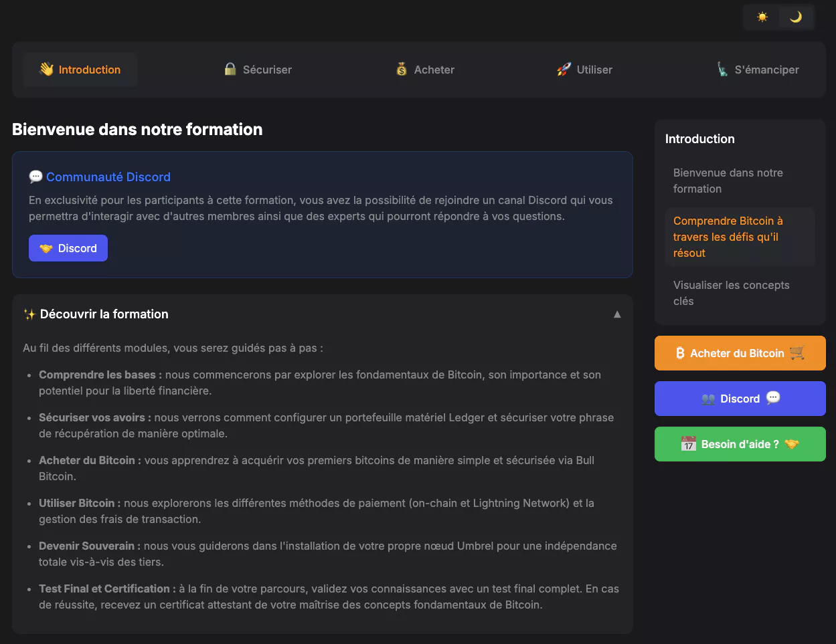Click the sidebar Discord button's chat bubble icon
Viewport: 836px width, 644px height.
coord(773,399)
